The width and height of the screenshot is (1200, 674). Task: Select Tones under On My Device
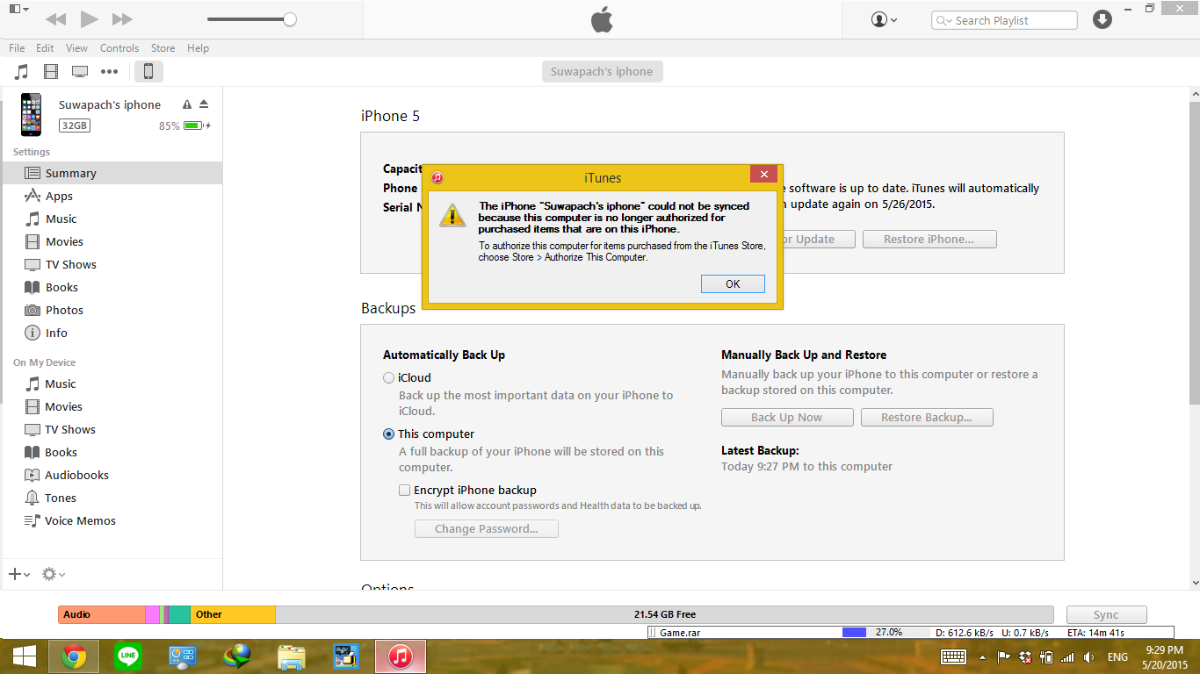pyautogui.click(x=112, y=498)
